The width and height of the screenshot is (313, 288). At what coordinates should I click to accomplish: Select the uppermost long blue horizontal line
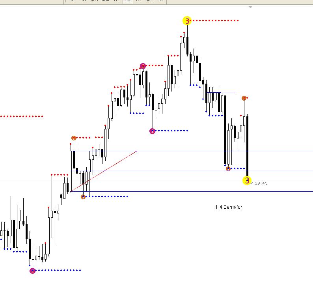coord(192,151)
